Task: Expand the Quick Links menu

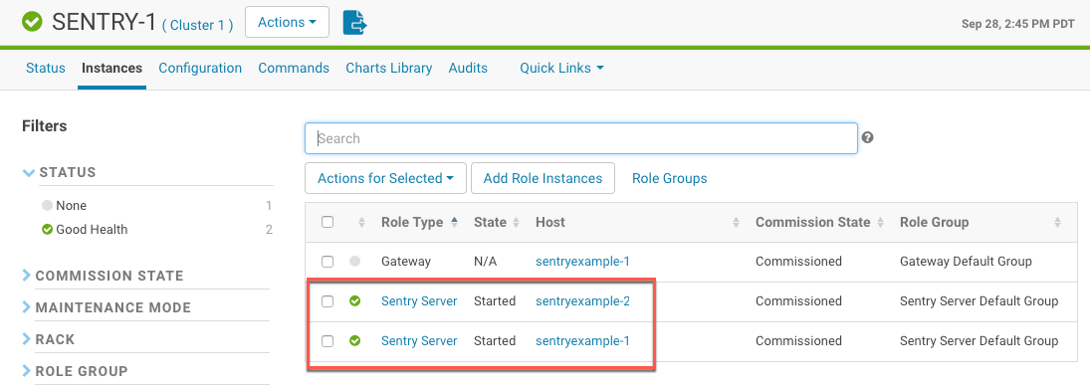Action: (561, 68)
